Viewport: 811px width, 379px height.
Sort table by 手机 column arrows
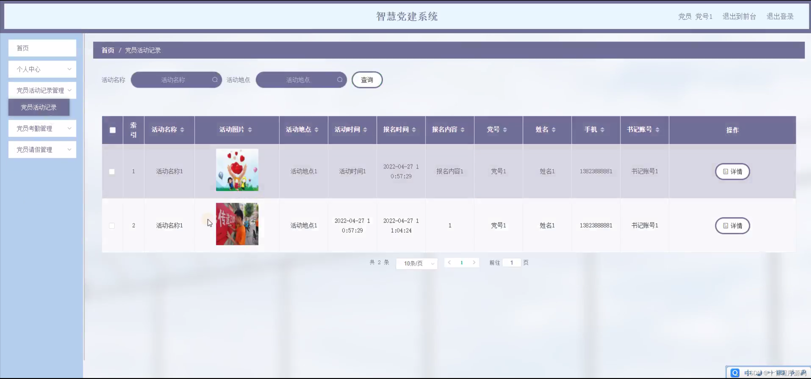point(602,130)
